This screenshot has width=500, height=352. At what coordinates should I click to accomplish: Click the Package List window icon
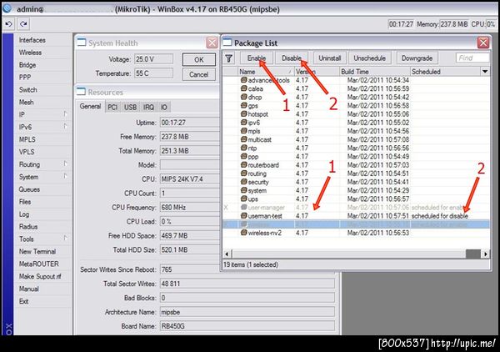(227, 43)
